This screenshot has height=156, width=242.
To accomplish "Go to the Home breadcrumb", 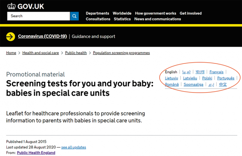I will [x=11, y=53].
